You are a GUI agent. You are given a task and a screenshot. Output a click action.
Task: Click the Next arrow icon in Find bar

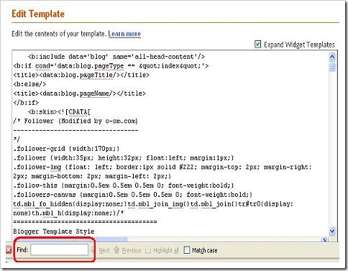coord(93,250)
